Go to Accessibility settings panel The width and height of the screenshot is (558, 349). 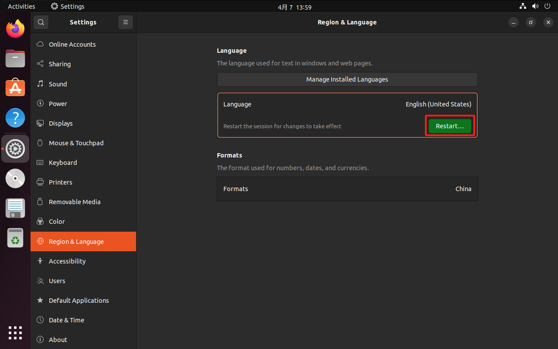click(83, 261)
